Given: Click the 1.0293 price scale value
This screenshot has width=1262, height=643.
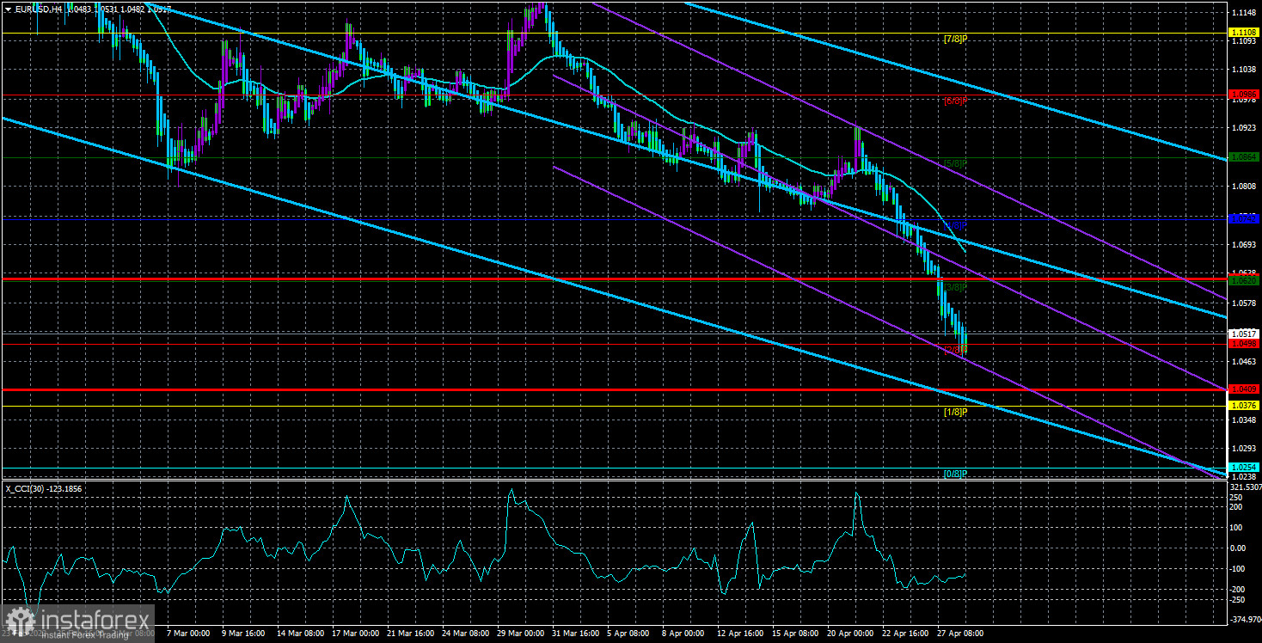Looking at the screenshot, I should 1244,449.
